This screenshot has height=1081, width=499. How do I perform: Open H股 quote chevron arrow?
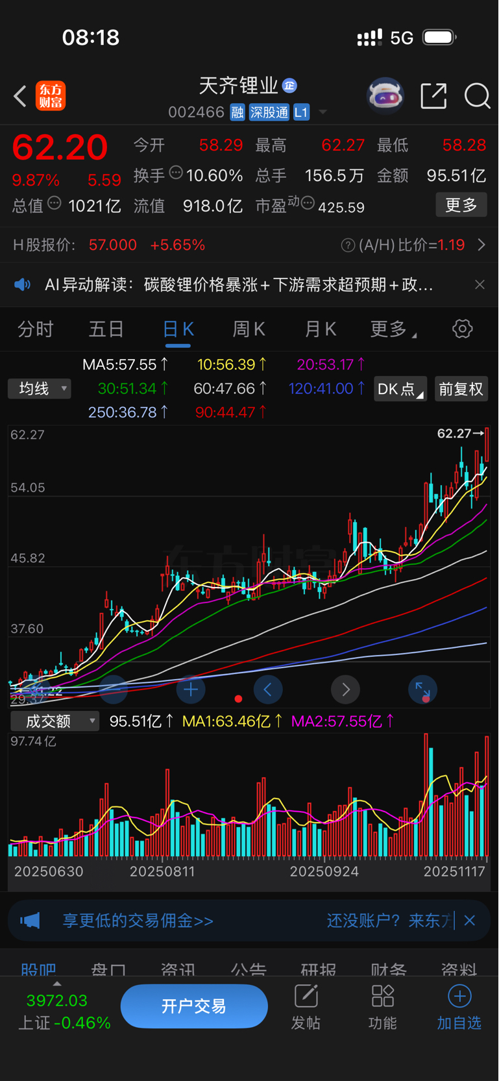click(481, 245)
